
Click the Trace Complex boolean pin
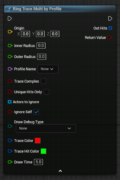[10, 81]
